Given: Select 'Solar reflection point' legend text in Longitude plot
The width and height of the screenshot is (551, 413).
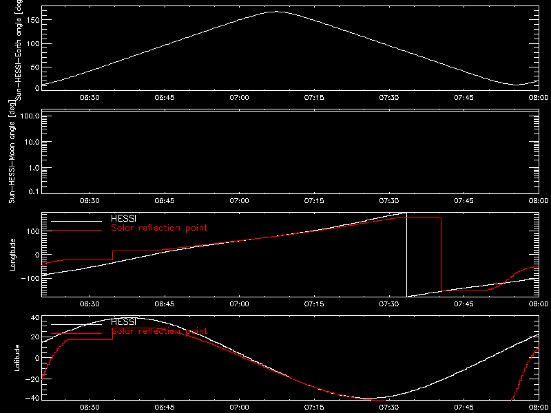Looking at the screenshot, I should [159, 228].
